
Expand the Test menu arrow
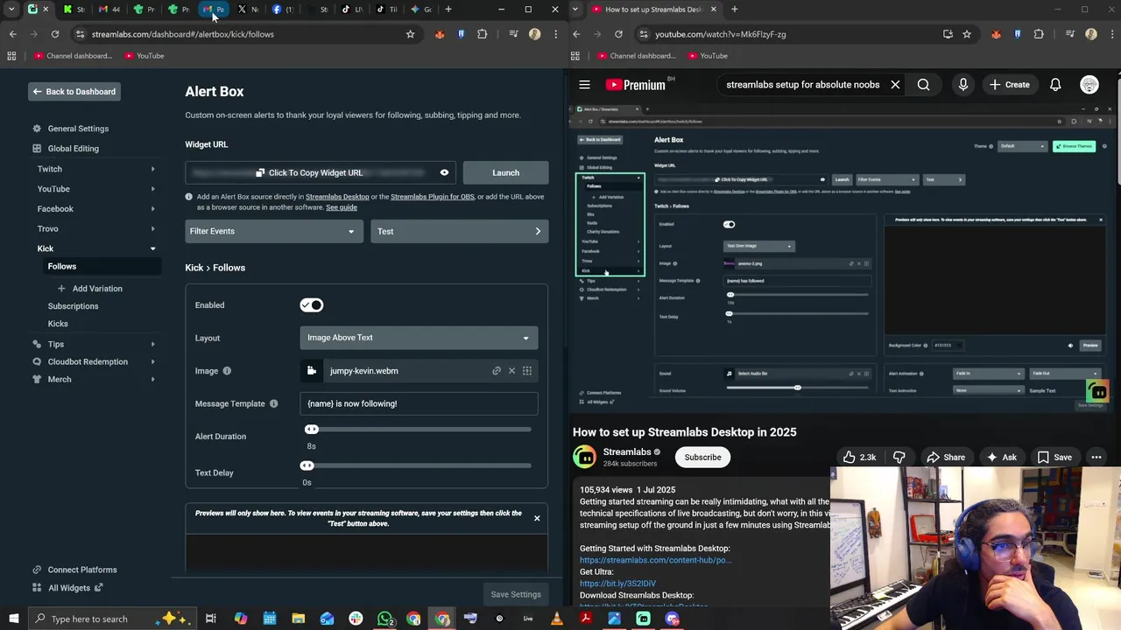(x=538, y=231)
